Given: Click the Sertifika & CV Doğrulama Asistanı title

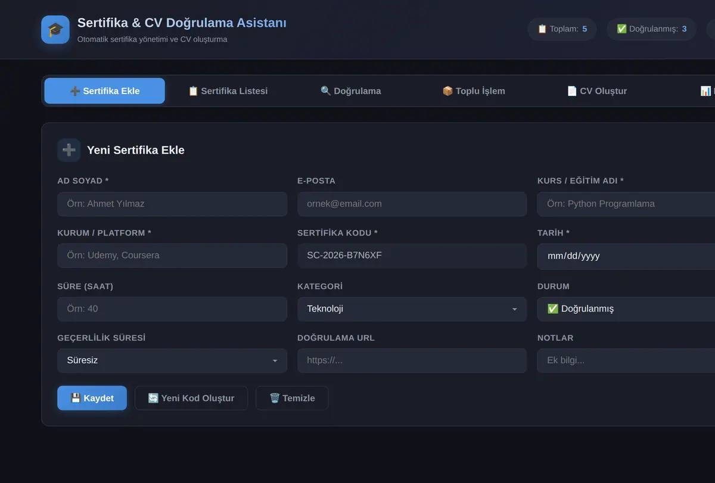Looking at the screenshot, I should (182, 23).
